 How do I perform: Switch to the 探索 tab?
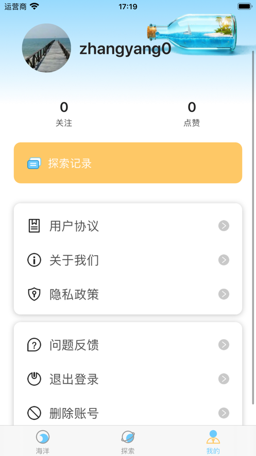128,442
